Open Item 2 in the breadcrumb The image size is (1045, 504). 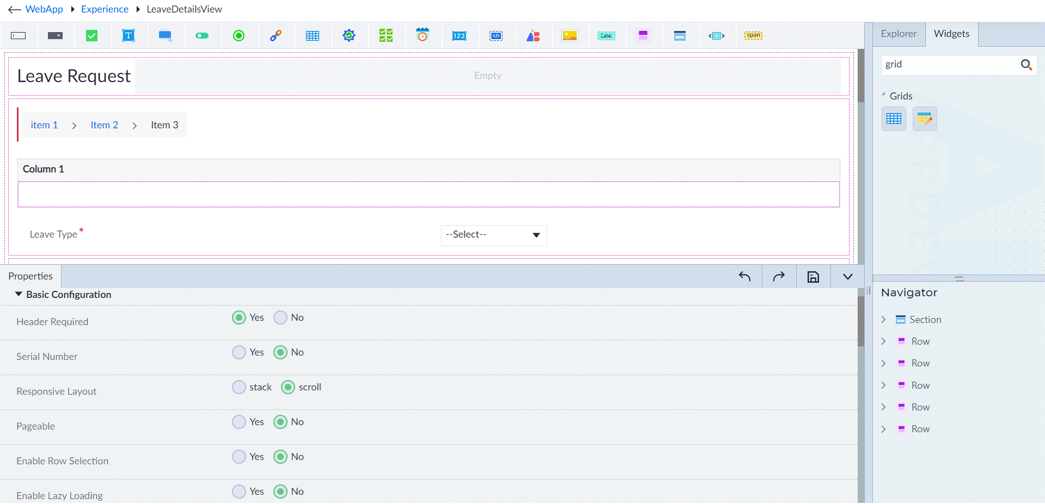pyautogui.click(x=104, y=125)
